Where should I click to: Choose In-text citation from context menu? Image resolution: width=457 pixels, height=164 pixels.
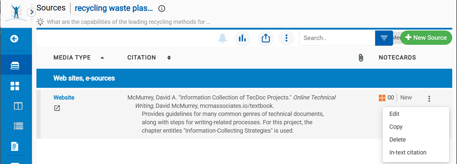[x=408, y=152]
